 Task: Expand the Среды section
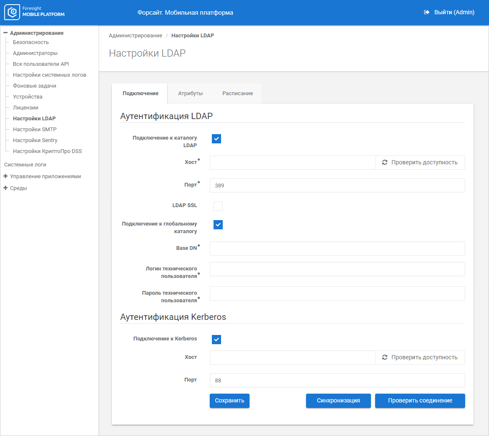pos(6,188)
